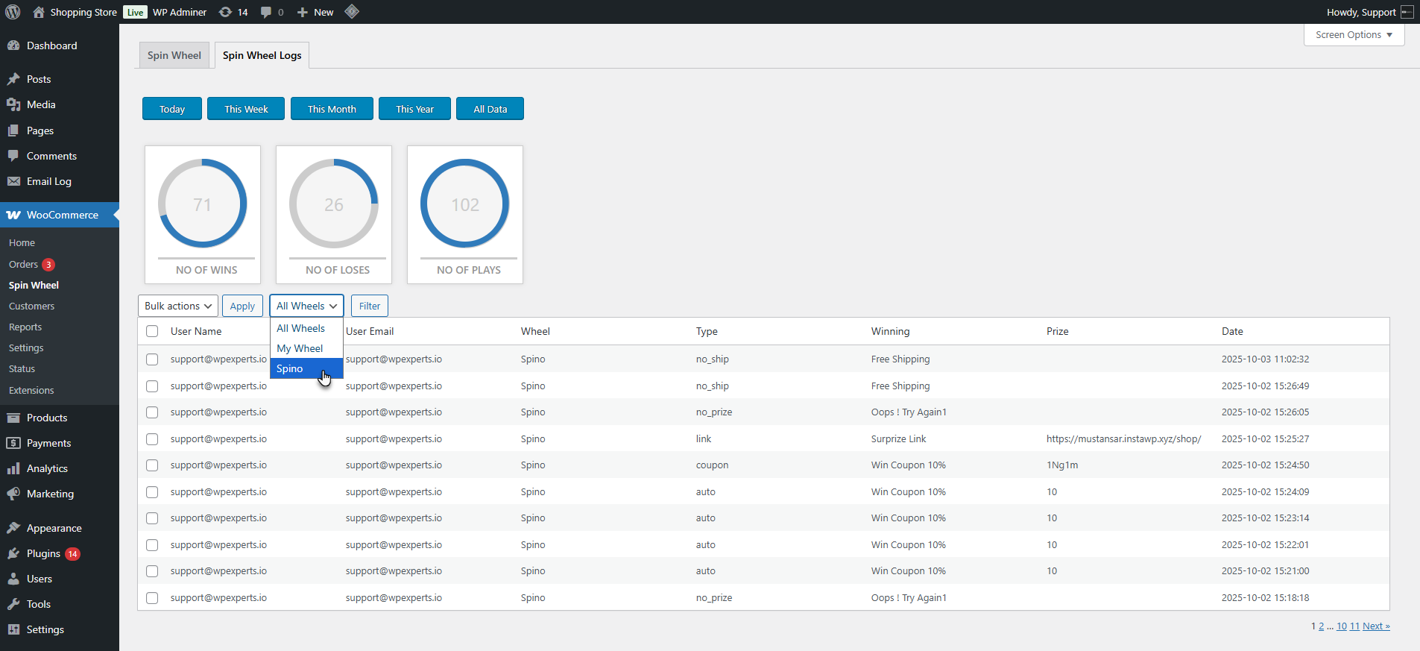
Task: Click the No of Wins circular progress chart
Action: point(203,204)
